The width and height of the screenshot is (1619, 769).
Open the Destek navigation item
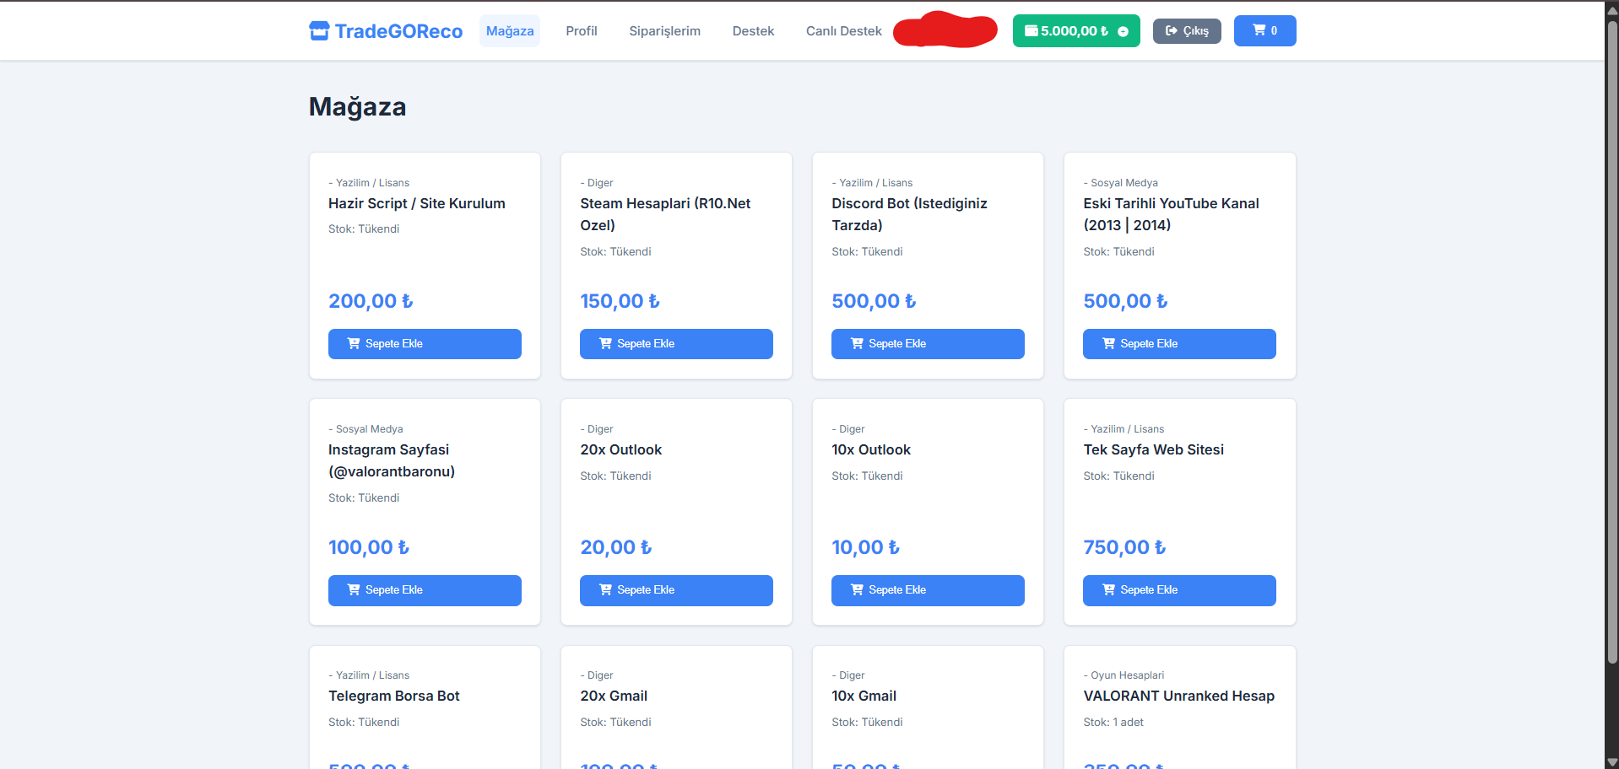753,31
